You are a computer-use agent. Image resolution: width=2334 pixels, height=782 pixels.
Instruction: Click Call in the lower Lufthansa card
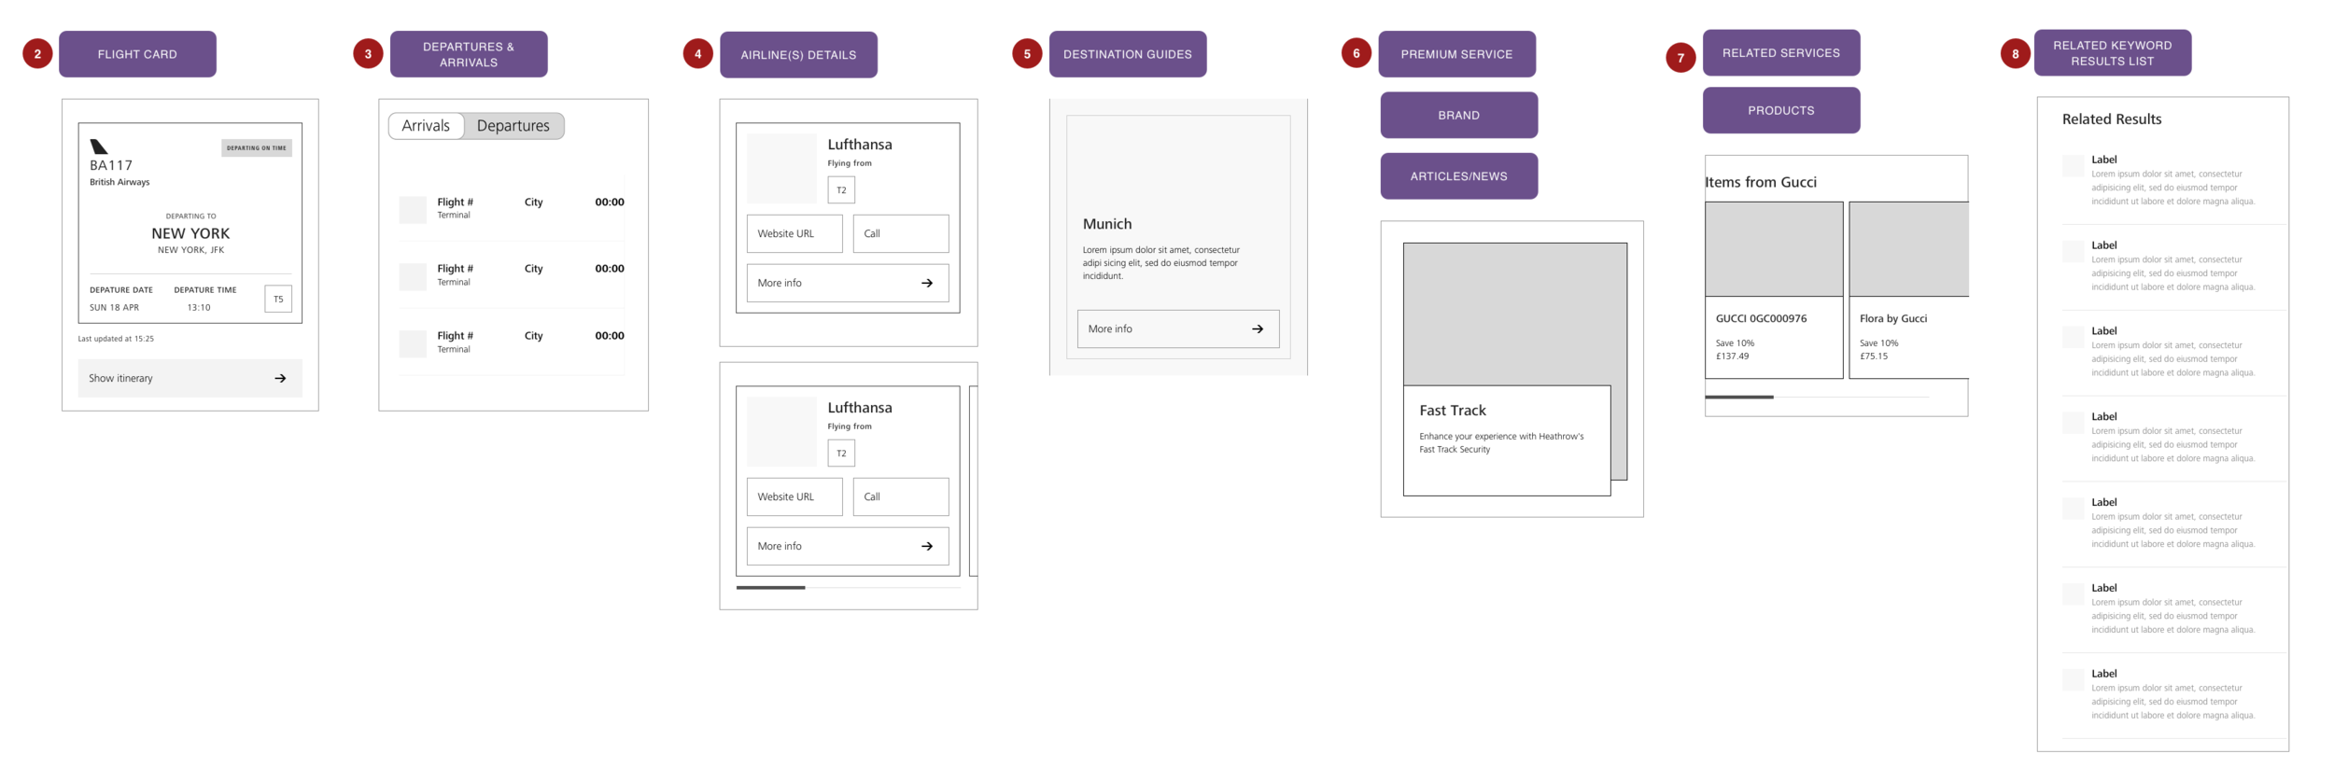pyautogui.click(x=901, y=496)
